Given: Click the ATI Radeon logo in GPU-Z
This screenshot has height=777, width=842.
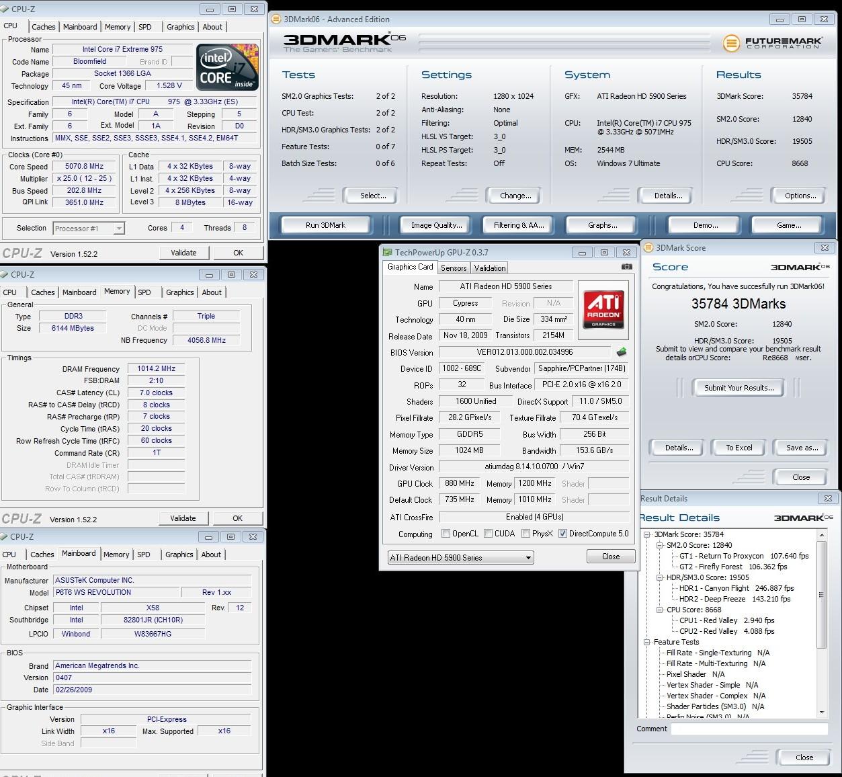Looking at the screenshot, I should click(x=603, y=310).
